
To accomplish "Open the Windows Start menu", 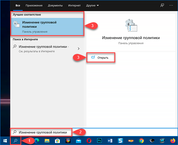I will 5,141.
